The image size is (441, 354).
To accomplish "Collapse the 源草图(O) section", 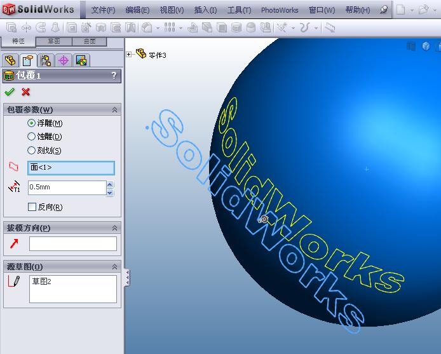I will click(114, 266).
